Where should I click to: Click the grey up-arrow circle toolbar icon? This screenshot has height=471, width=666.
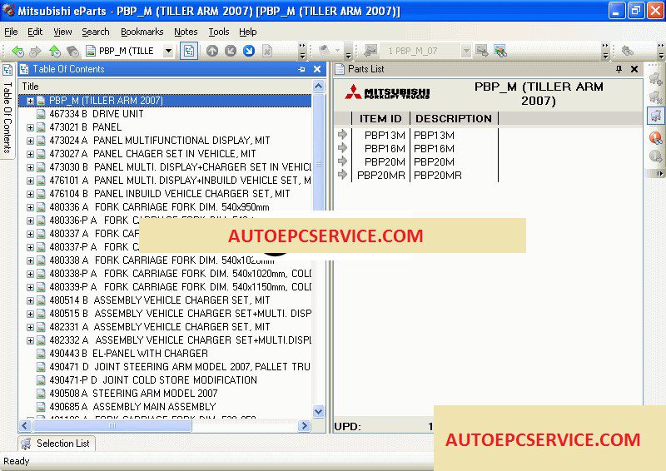coord(212,52)
